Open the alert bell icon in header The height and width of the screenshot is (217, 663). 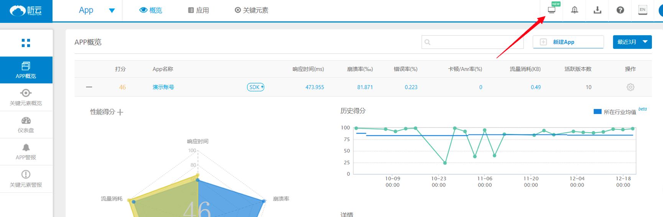tap(574, 10)
